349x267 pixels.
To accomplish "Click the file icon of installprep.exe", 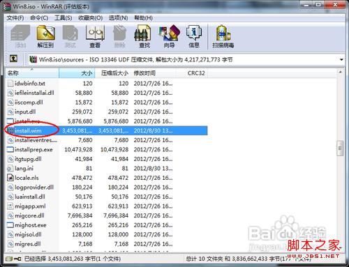I will 10,150.
